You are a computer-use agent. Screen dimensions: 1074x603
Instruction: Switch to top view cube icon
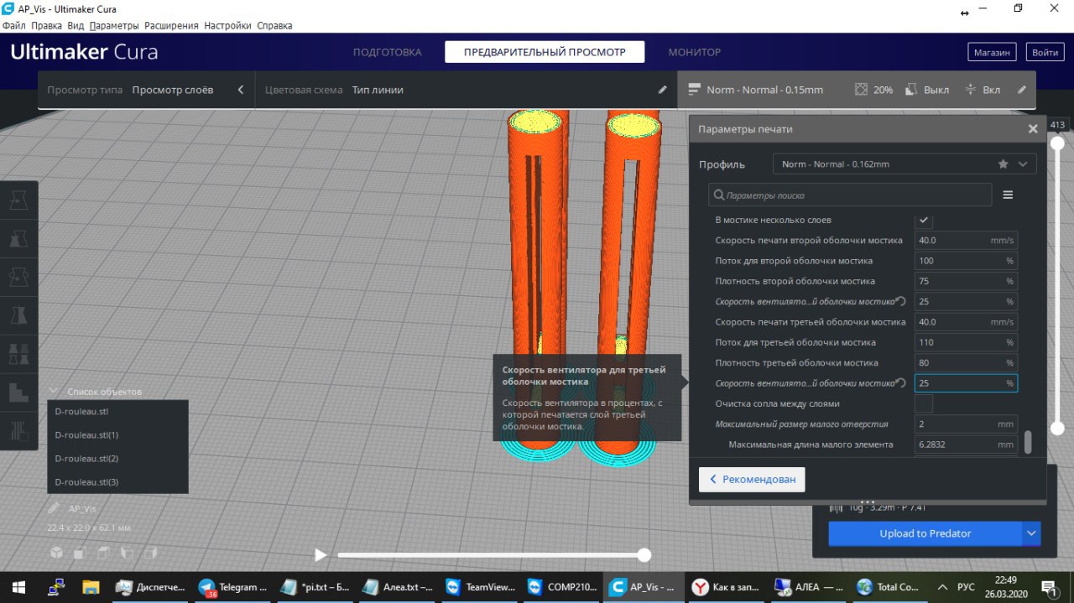point(102,553)
